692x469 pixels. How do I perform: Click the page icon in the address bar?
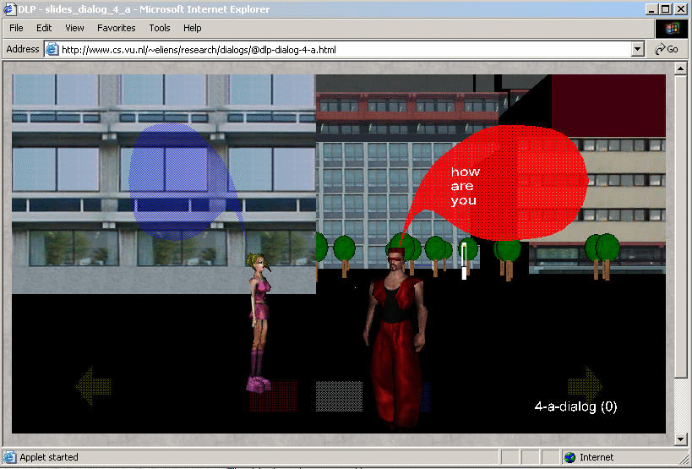(x=52, y=49)
